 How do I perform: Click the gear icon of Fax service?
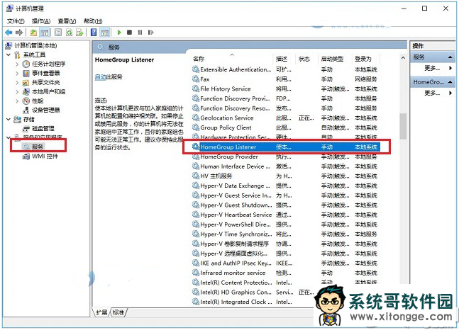coord(196,79)
